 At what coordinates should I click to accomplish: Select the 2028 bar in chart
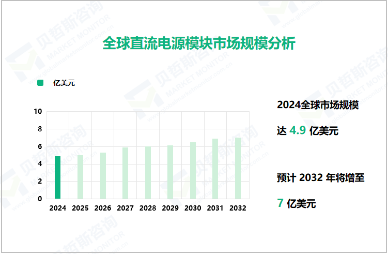coord(148,172)
